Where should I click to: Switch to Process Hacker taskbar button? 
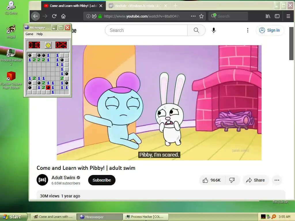pos(146,217)
